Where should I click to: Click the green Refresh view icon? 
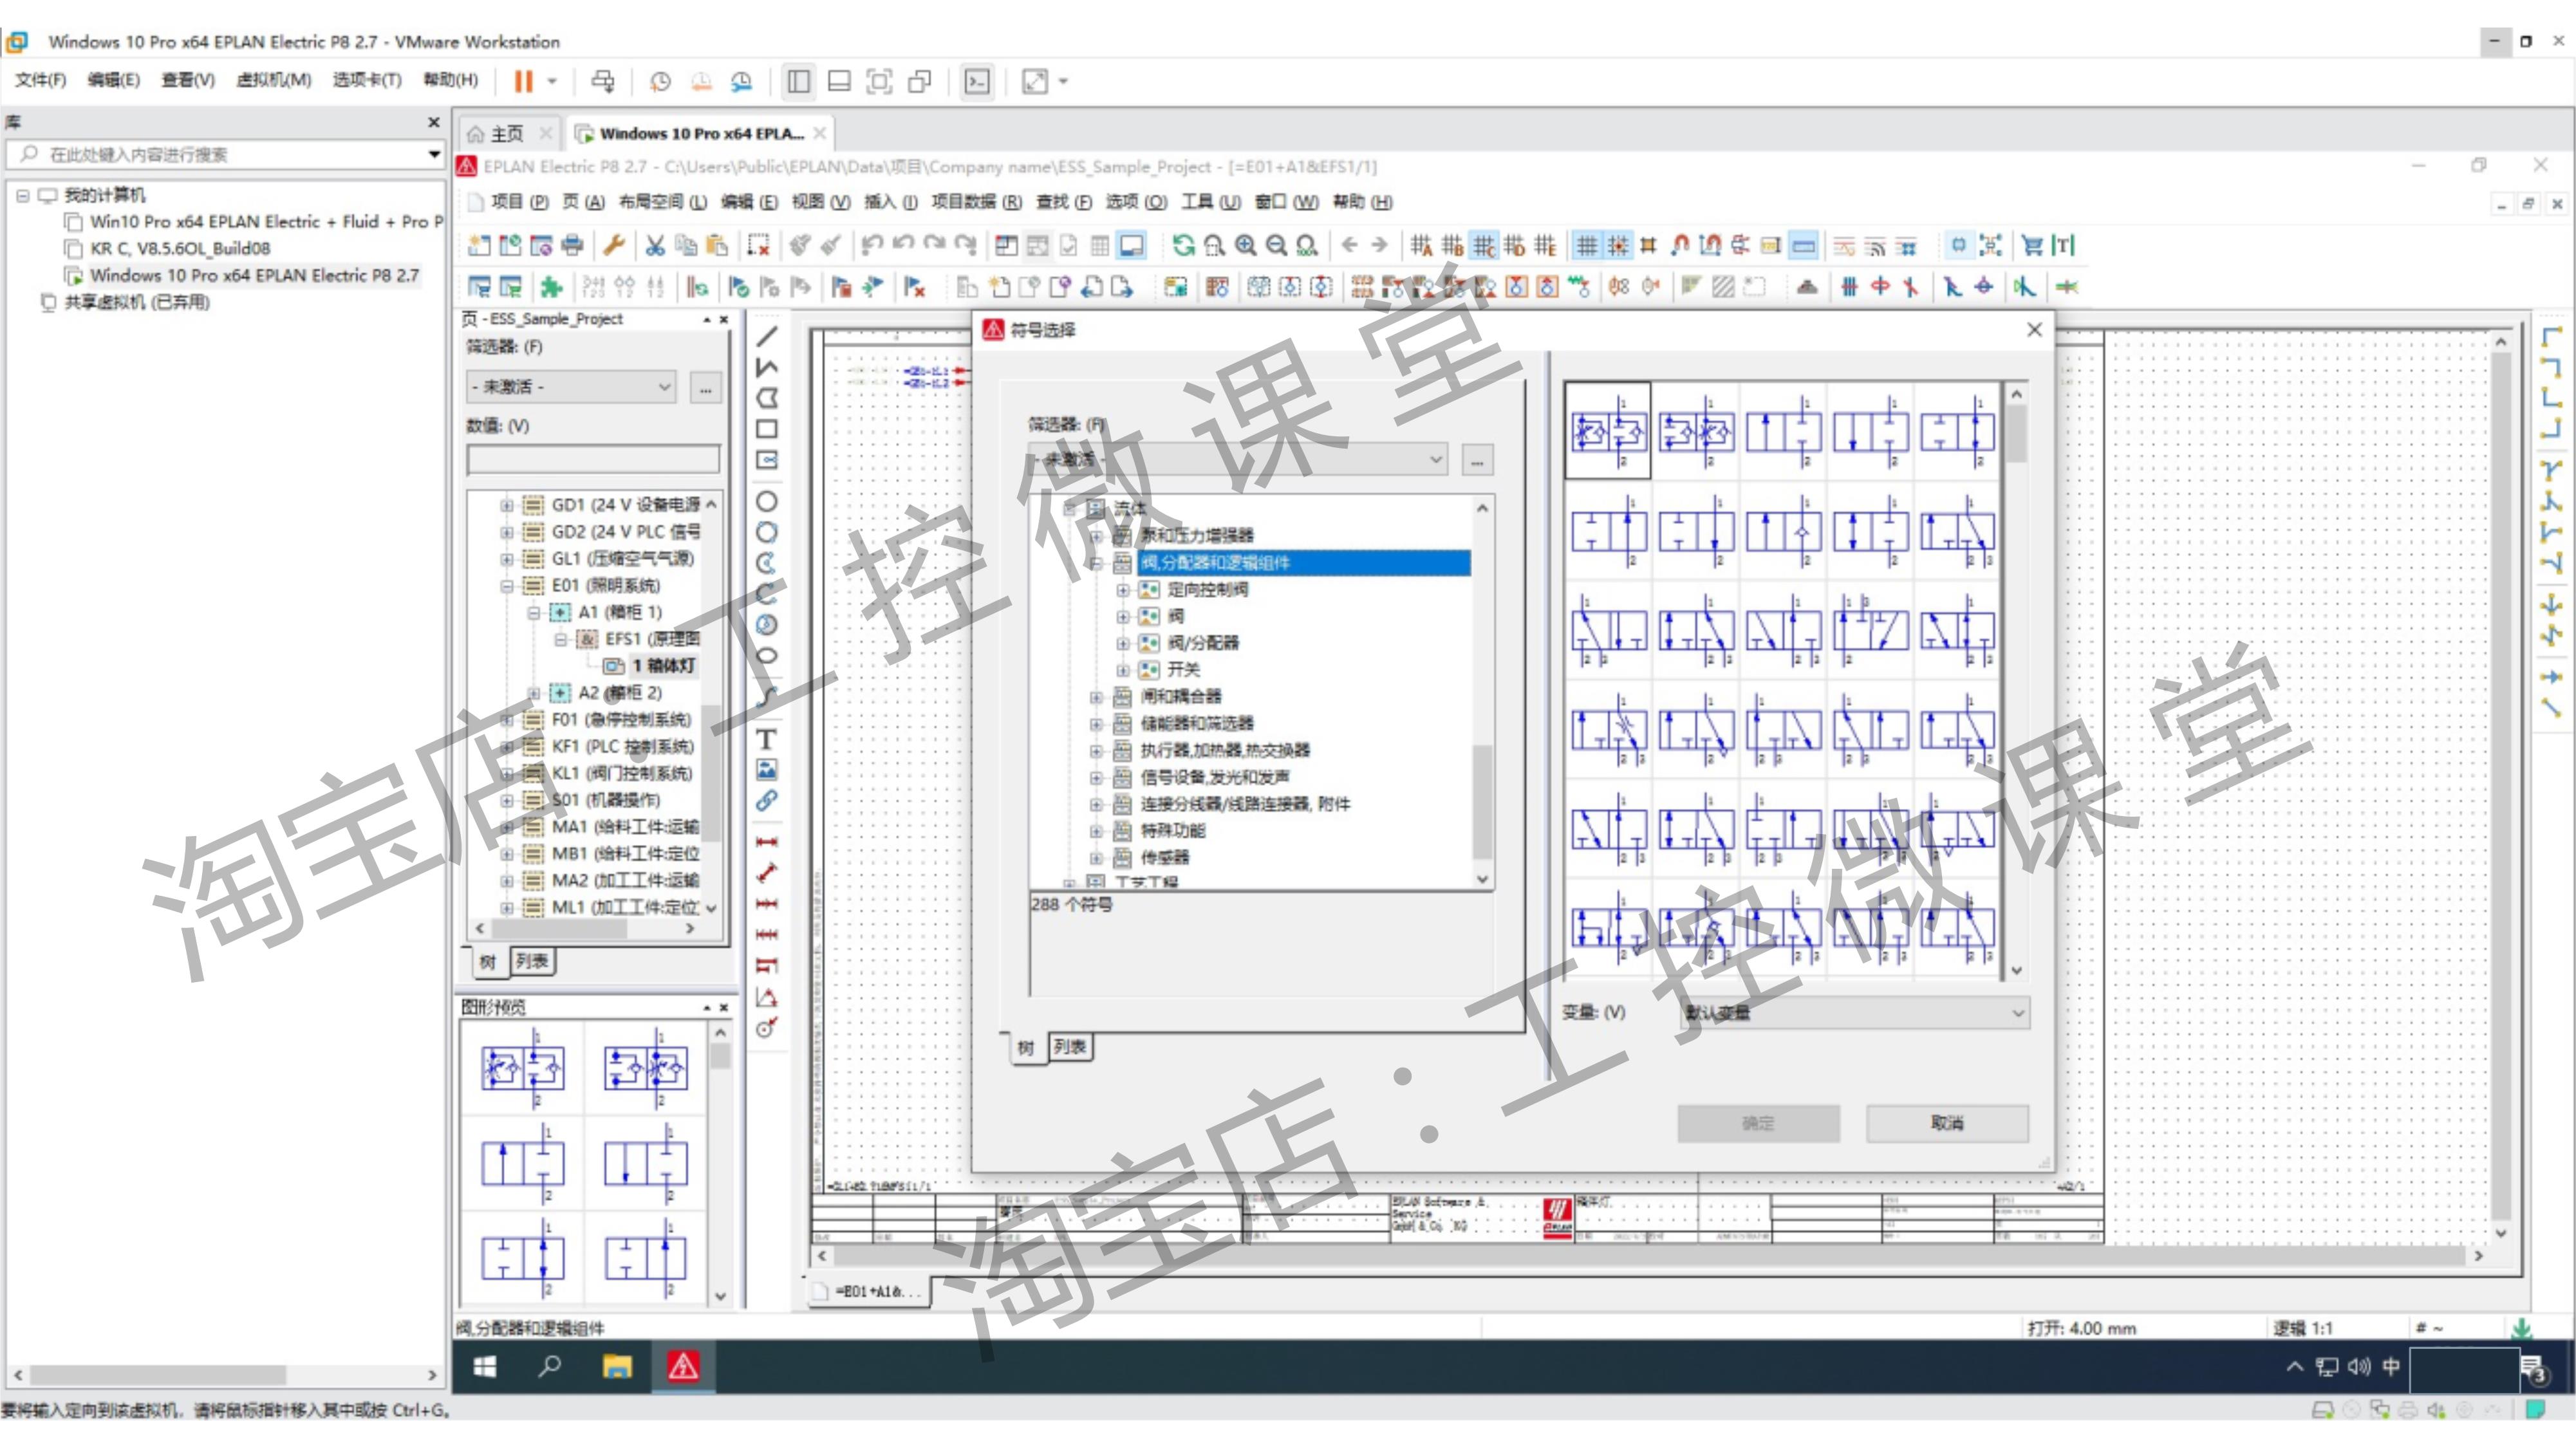pyautogui.click(x=1184, y=245)
